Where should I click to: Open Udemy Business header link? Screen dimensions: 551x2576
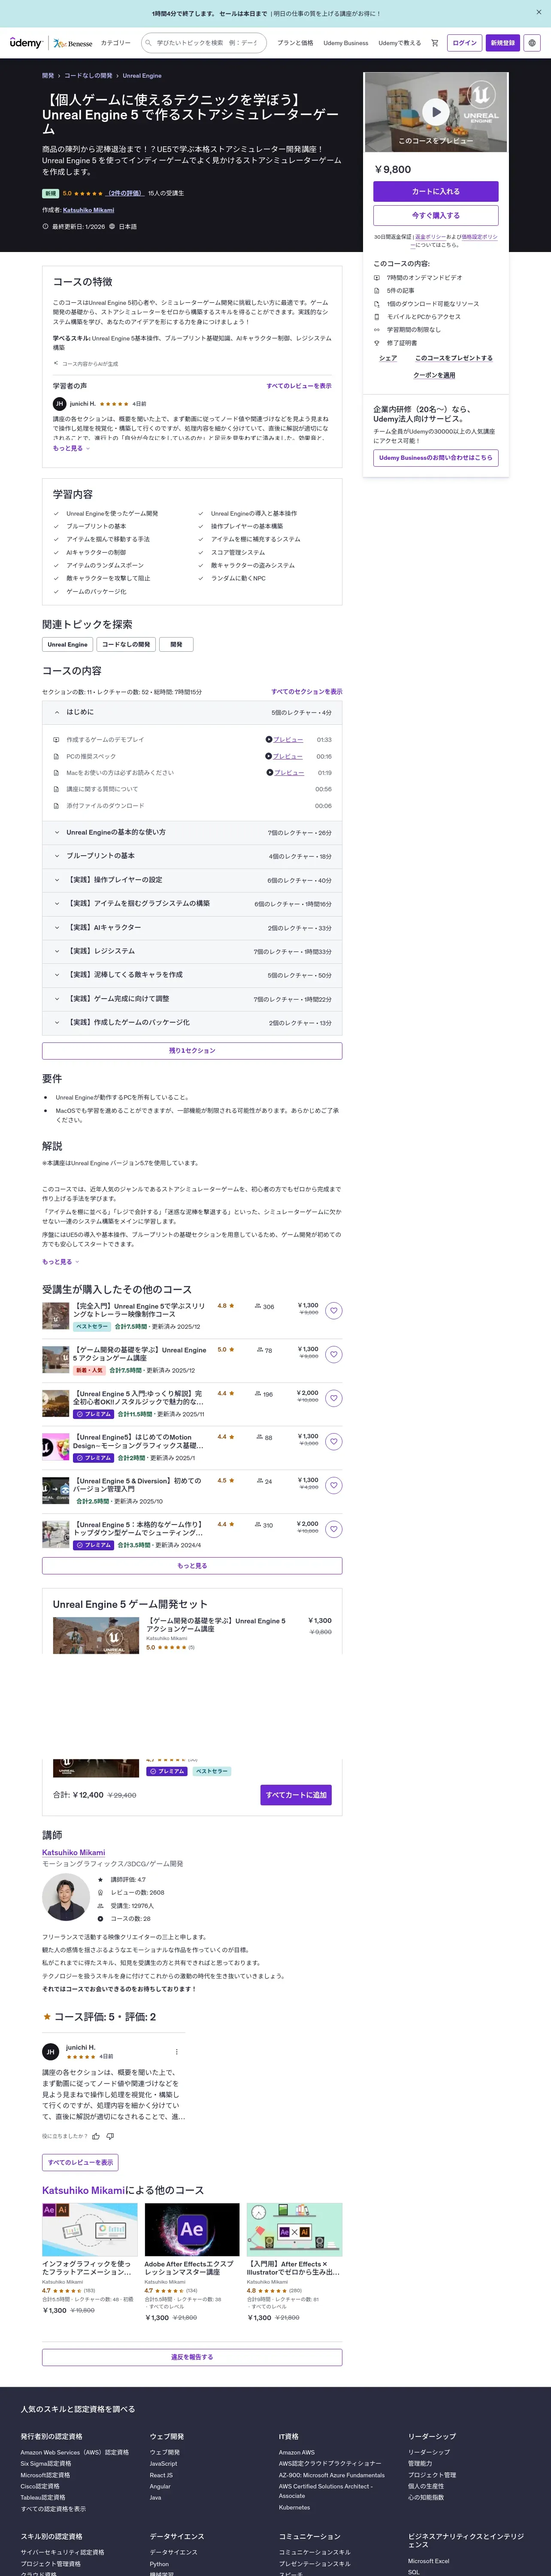(x=346, y=43)
